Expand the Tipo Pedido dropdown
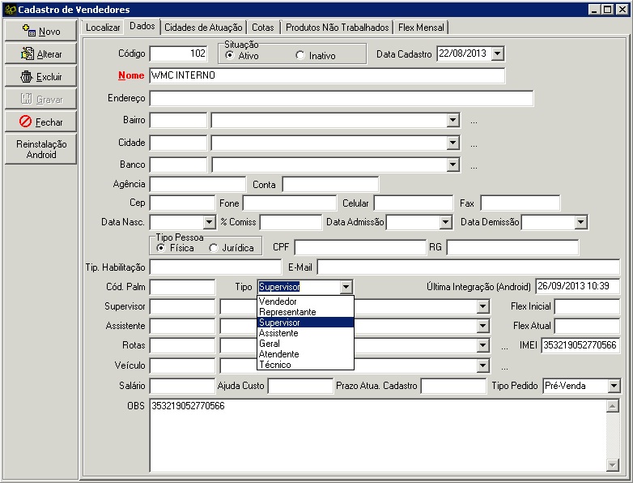This screenshot has height=483, width=633. (x=614, y=386)
